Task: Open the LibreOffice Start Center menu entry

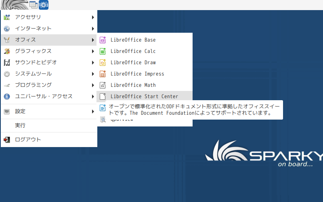Action: (145, 97)
